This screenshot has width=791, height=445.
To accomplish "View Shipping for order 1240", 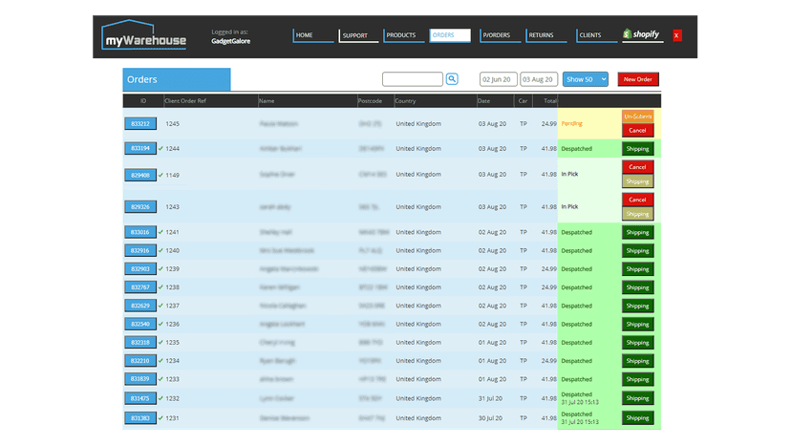I will [637, 251].
